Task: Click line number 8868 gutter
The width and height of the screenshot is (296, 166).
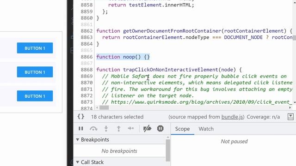Action: [86, 70]
